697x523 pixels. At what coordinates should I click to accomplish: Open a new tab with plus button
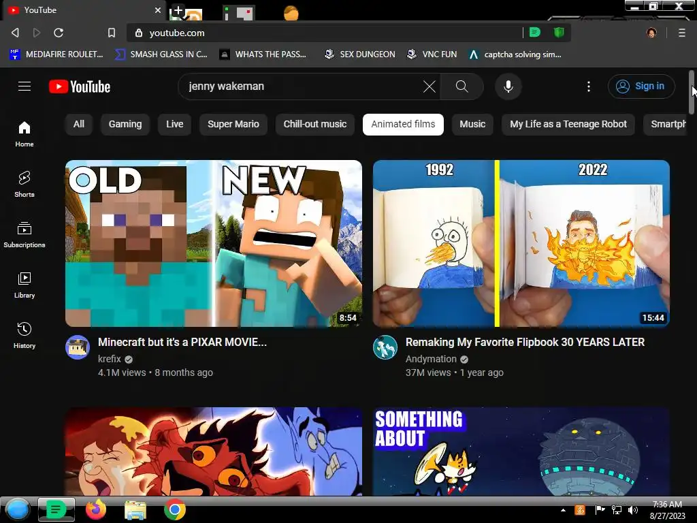178,11
